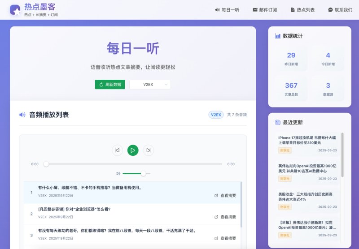Go to 邮件订阅 in the navigation

(265, 10)
